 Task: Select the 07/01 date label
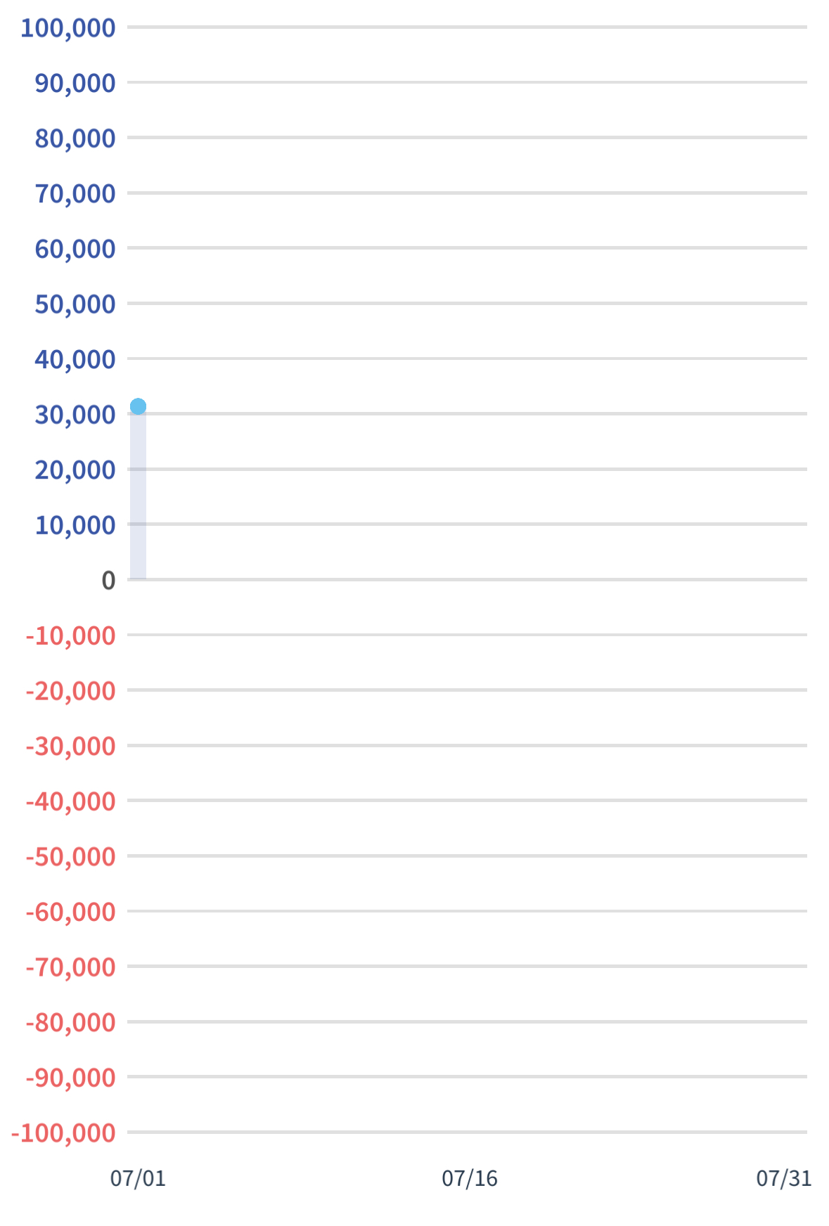138,1178
